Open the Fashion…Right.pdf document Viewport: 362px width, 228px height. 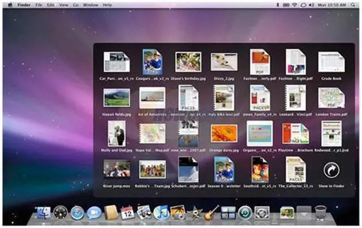pyautogui.click(x=295, y=62)
